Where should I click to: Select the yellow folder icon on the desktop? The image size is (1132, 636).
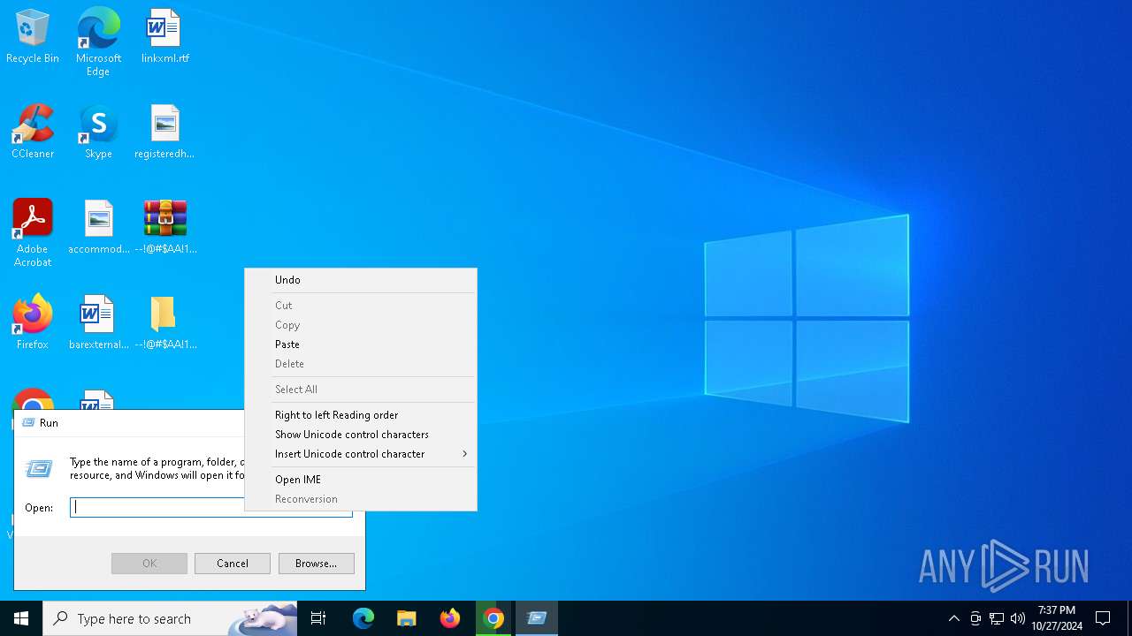click(x=165, y=323)
